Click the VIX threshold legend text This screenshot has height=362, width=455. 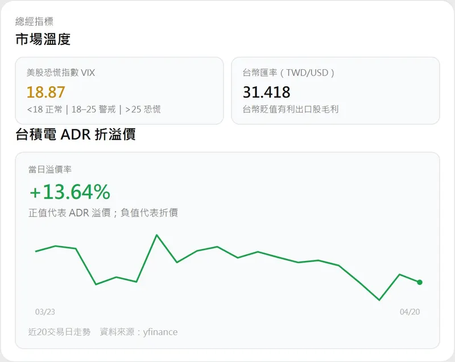94,109
